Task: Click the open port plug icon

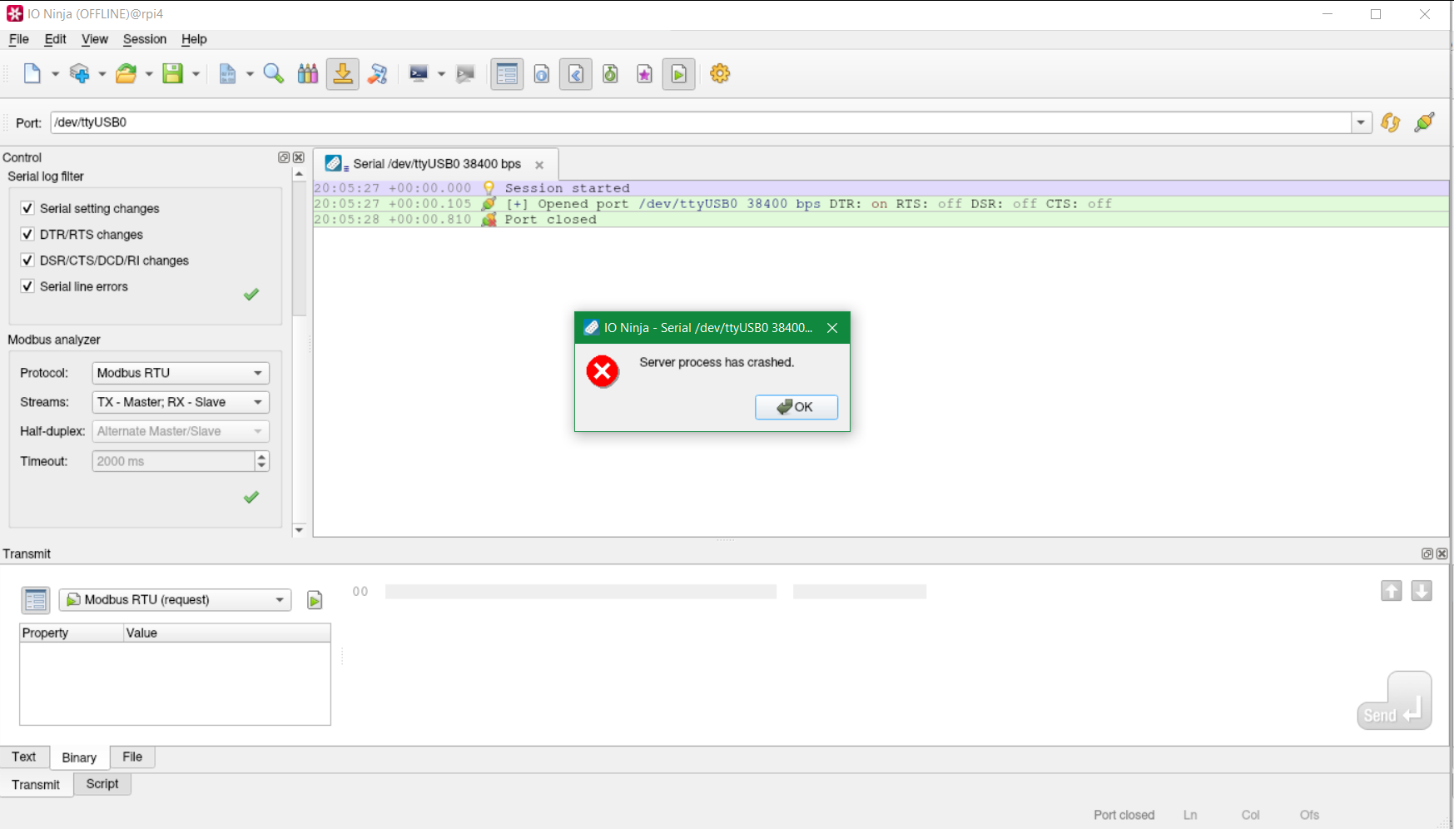Action: 1424,122
